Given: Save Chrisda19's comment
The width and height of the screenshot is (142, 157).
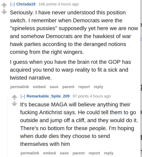Looking at the screenshot, I should (x=54, y=87).
